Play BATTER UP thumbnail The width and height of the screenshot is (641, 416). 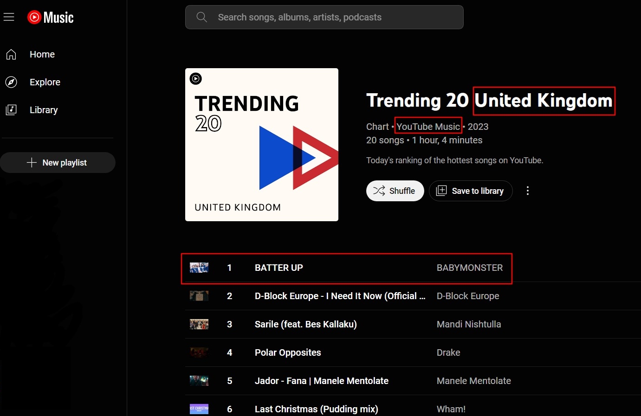[x=199, y=268]
